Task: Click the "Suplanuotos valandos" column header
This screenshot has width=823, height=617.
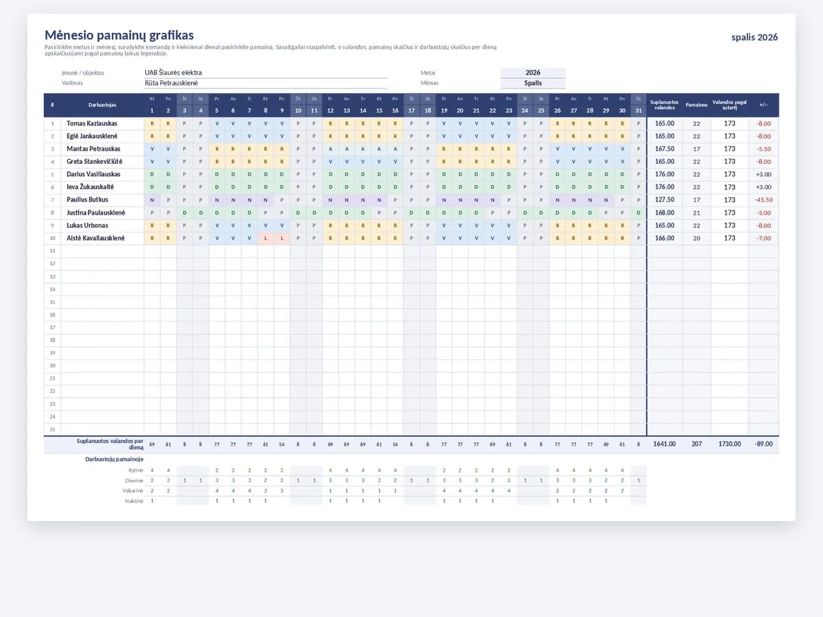Action: pyautogui.click(x=664, y=105)
